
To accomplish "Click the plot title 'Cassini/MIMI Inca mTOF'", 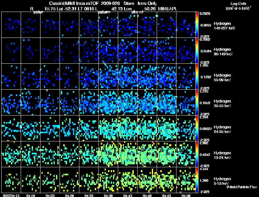I will point(74,3).
